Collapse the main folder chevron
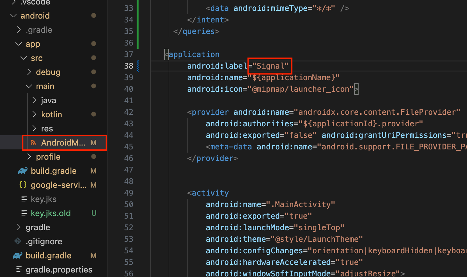 (29, 86)
